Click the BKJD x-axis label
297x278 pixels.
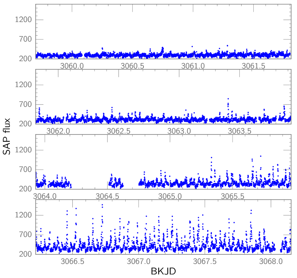point(163,271)
